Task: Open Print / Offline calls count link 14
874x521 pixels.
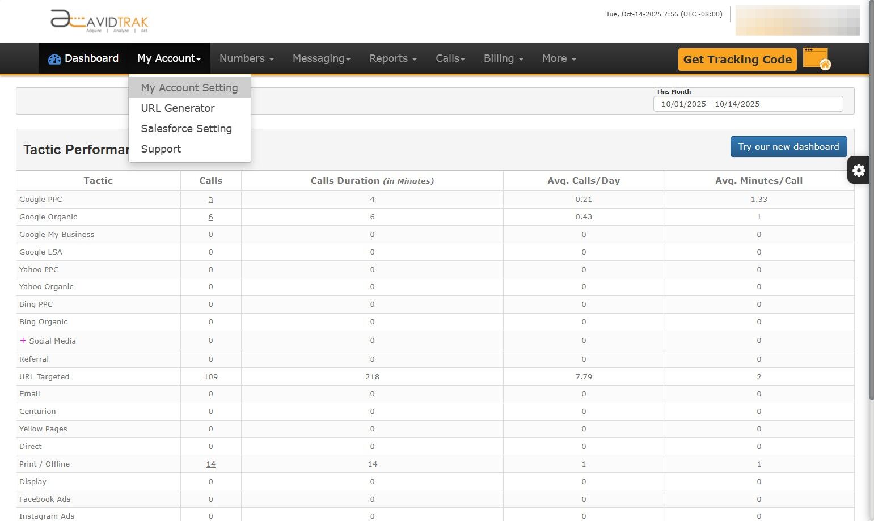Action: (211, 464)
